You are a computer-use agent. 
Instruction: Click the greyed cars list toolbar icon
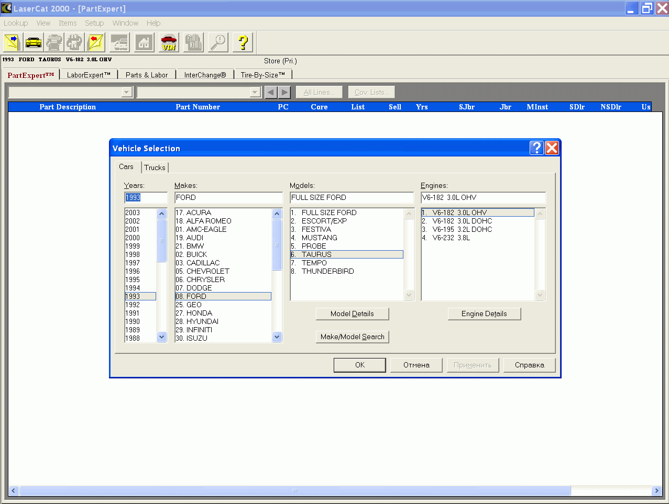tap(119, 42)
